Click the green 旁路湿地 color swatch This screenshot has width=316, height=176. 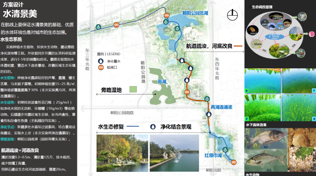133,89
